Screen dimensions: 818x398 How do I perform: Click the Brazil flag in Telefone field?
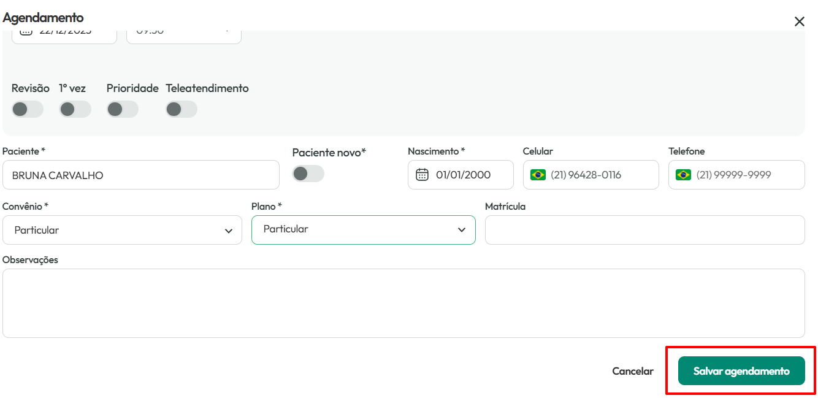[x=683, y=175]
